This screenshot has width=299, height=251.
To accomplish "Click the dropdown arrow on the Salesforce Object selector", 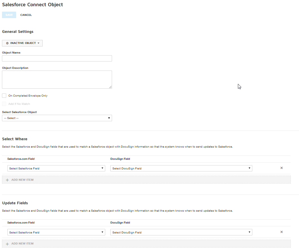I will (109, 118).
